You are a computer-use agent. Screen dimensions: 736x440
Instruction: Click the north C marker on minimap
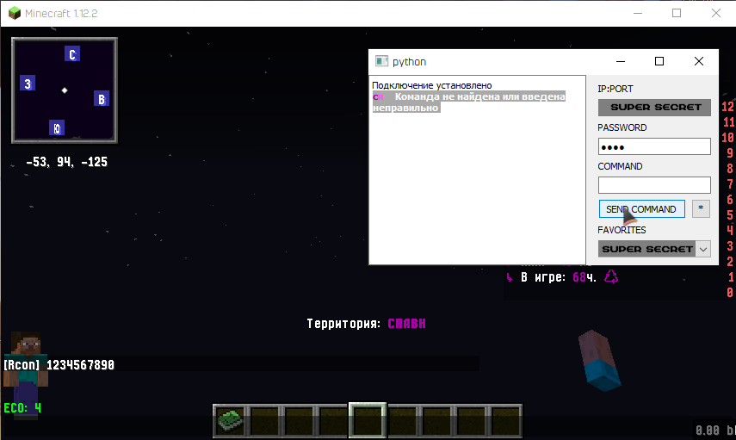[x=71, y=54]
